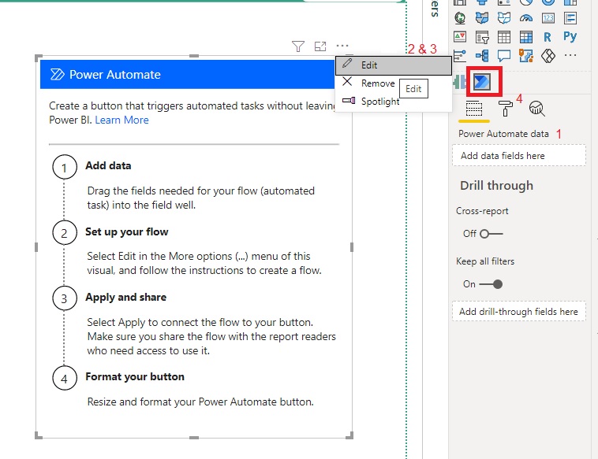
Task: Toggle Cross-report drill through switch
Action: pos(491,234)
